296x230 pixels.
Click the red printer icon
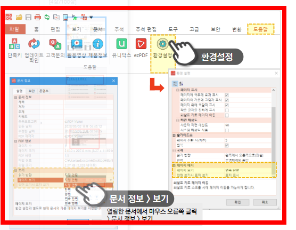pyautogui.click(x=38, y=17)
